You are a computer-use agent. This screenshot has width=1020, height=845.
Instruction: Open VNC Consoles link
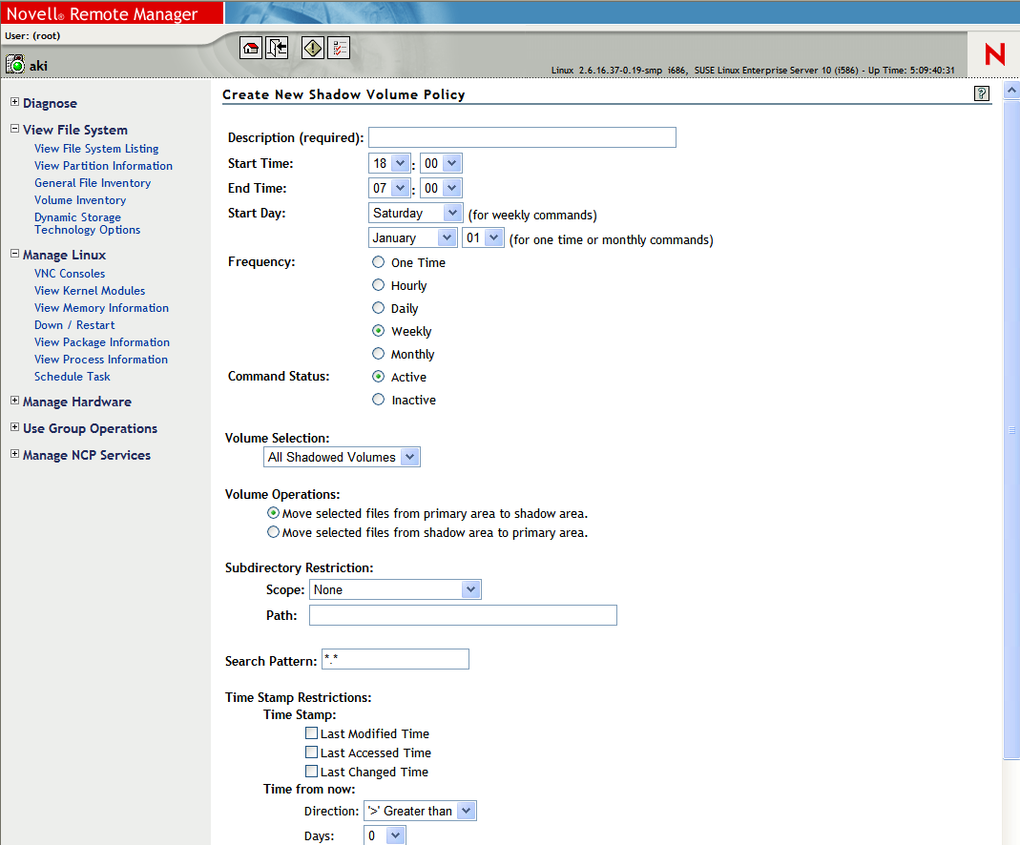70,274
